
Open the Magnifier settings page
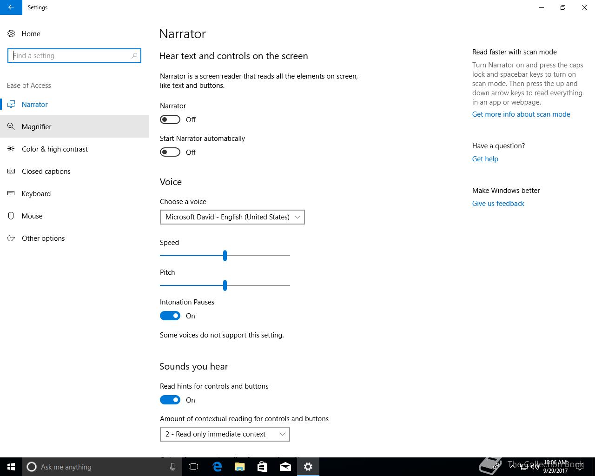(x=74, y=126)
